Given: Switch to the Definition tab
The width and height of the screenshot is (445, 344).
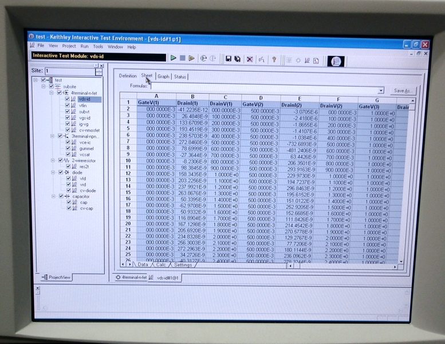Looking at the screenshot, I should pyautogui.click(x=128, y=75).
